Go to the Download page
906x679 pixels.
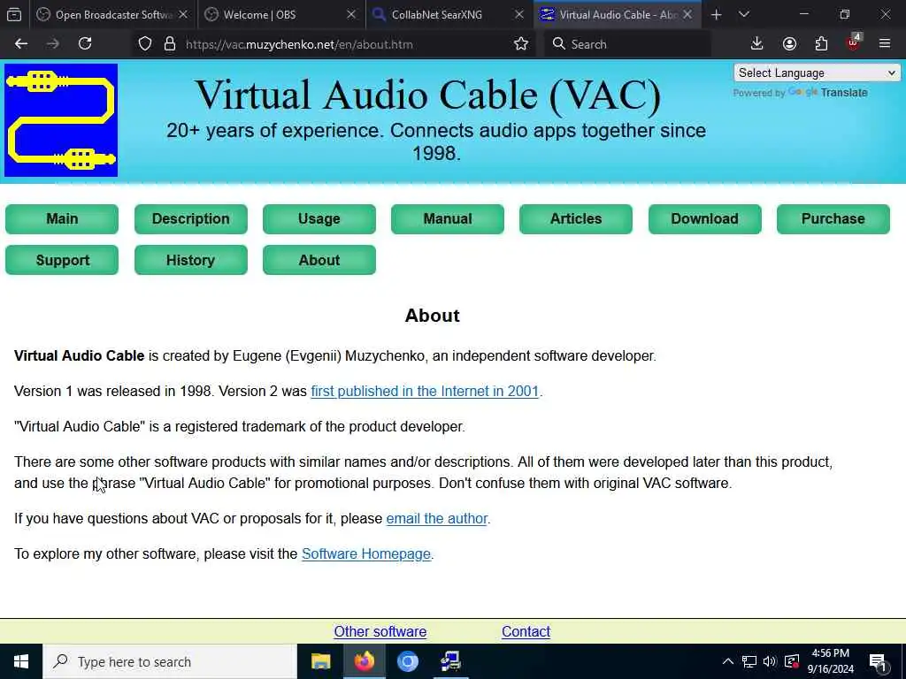705,219
